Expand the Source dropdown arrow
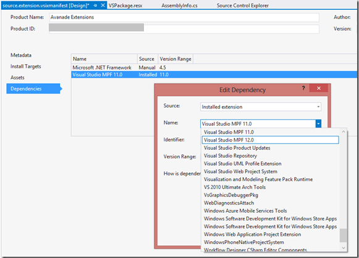This screenshot has height=258, width=359. [x=318, y=107]
